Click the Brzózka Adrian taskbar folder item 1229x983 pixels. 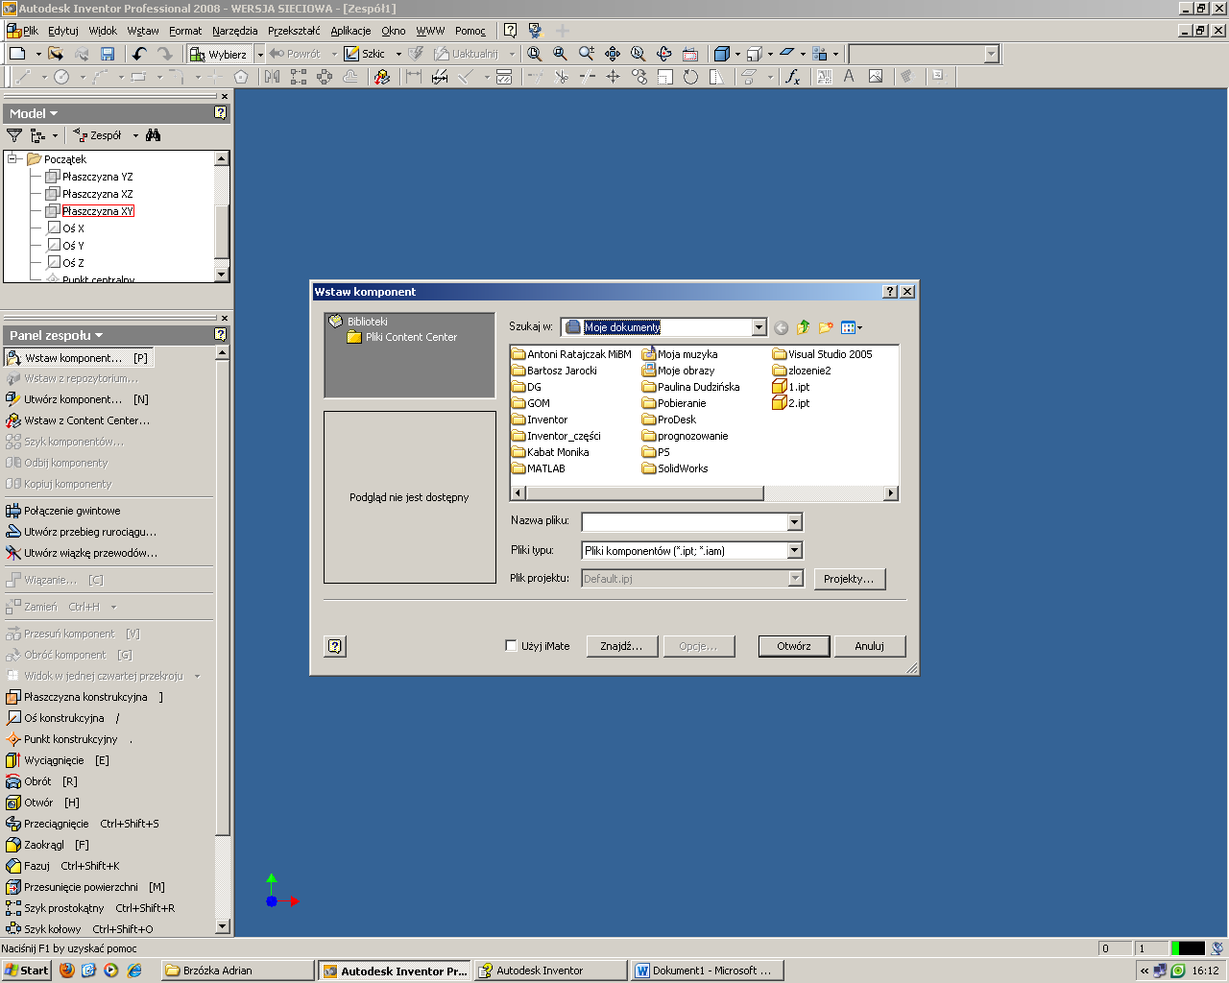237,971
